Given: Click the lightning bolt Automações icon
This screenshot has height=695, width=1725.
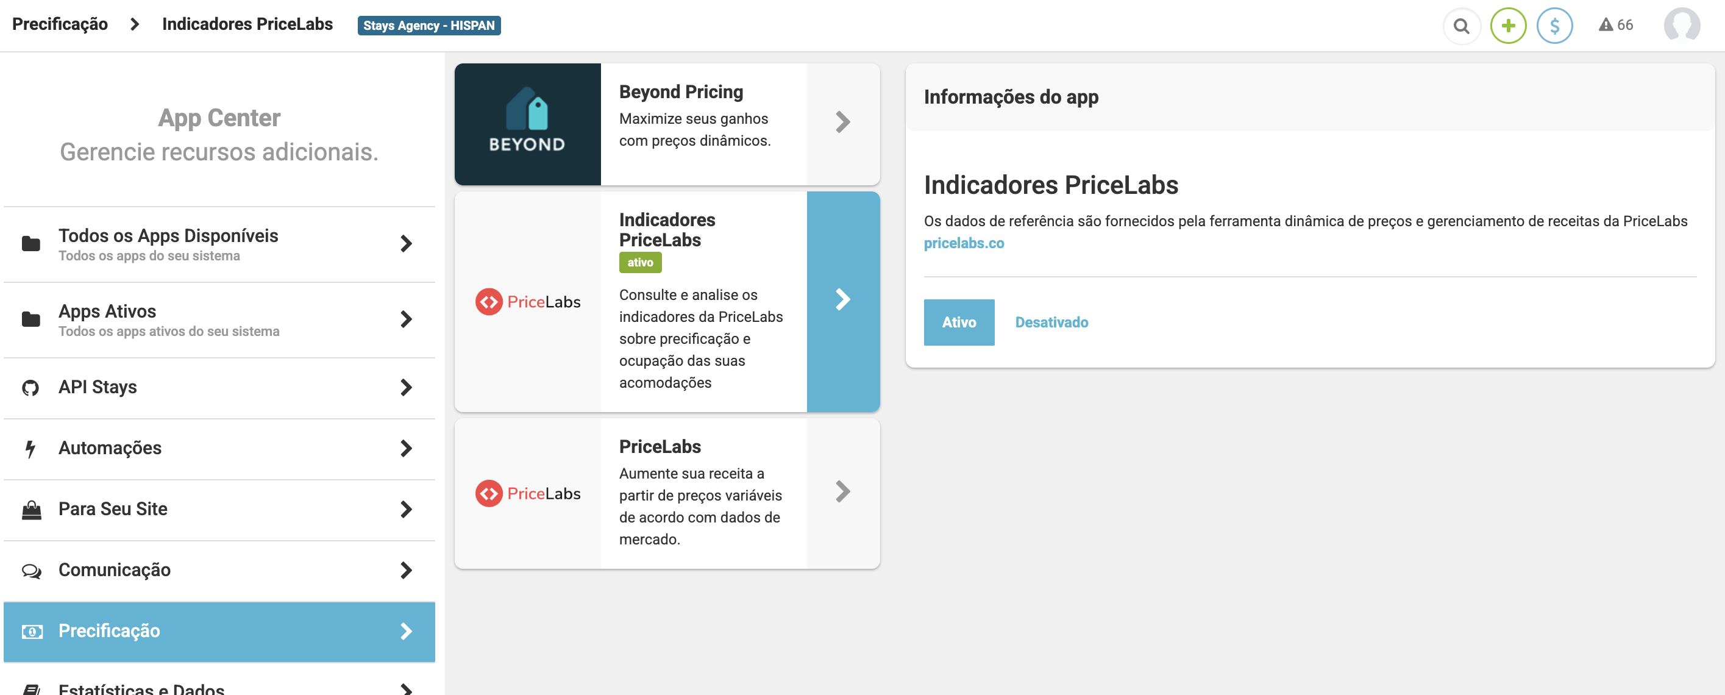Looking at the screenshot, I should coord(30,448).
